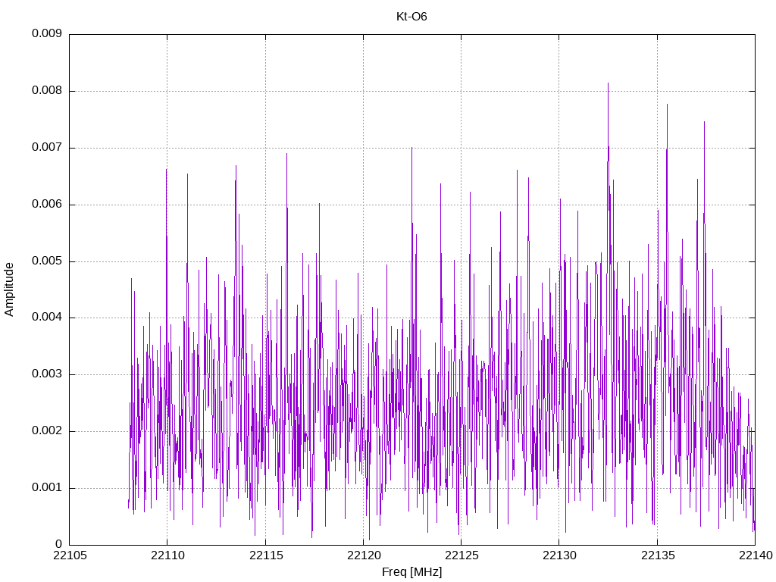Click the 0.009 y-axis tick label
The image size is (776, 582).
coord(47,33)
